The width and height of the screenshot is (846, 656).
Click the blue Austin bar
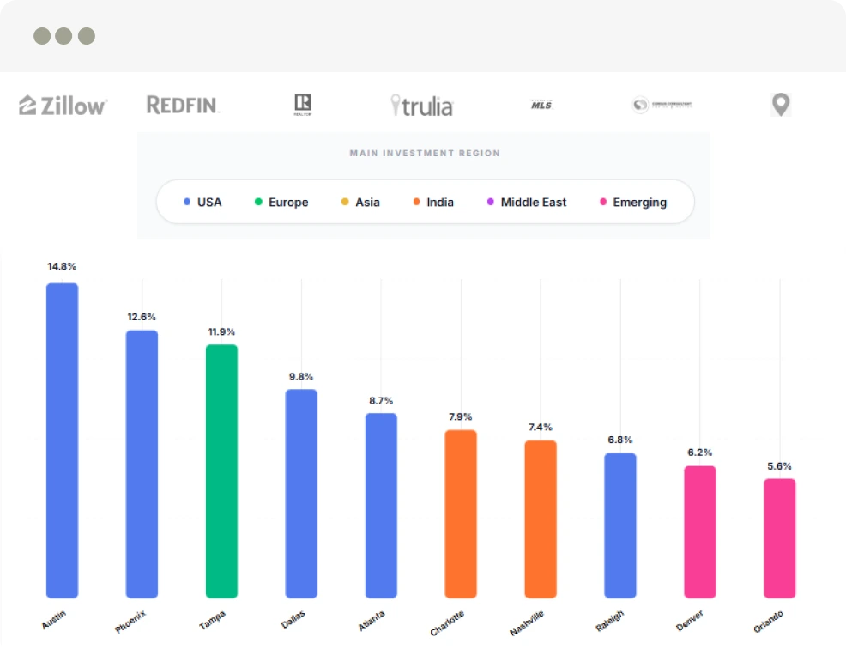tap(62, 440)
